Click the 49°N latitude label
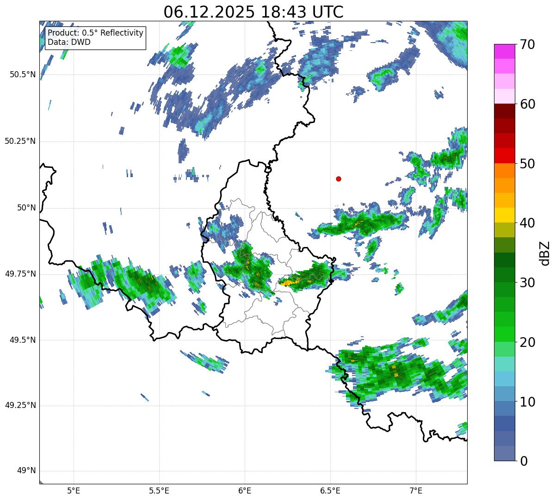556x500 pixels. tap(26, 471)
